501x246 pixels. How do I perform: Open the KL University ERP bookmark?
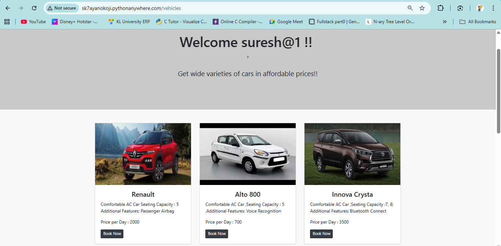[x=129, y=22]
